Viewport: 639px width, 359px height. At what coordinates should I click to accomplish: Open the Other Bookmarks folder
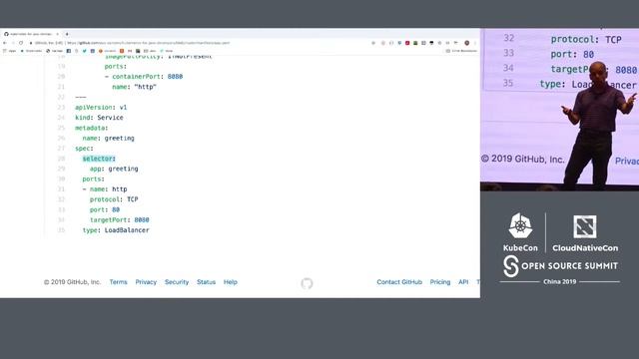461,51
